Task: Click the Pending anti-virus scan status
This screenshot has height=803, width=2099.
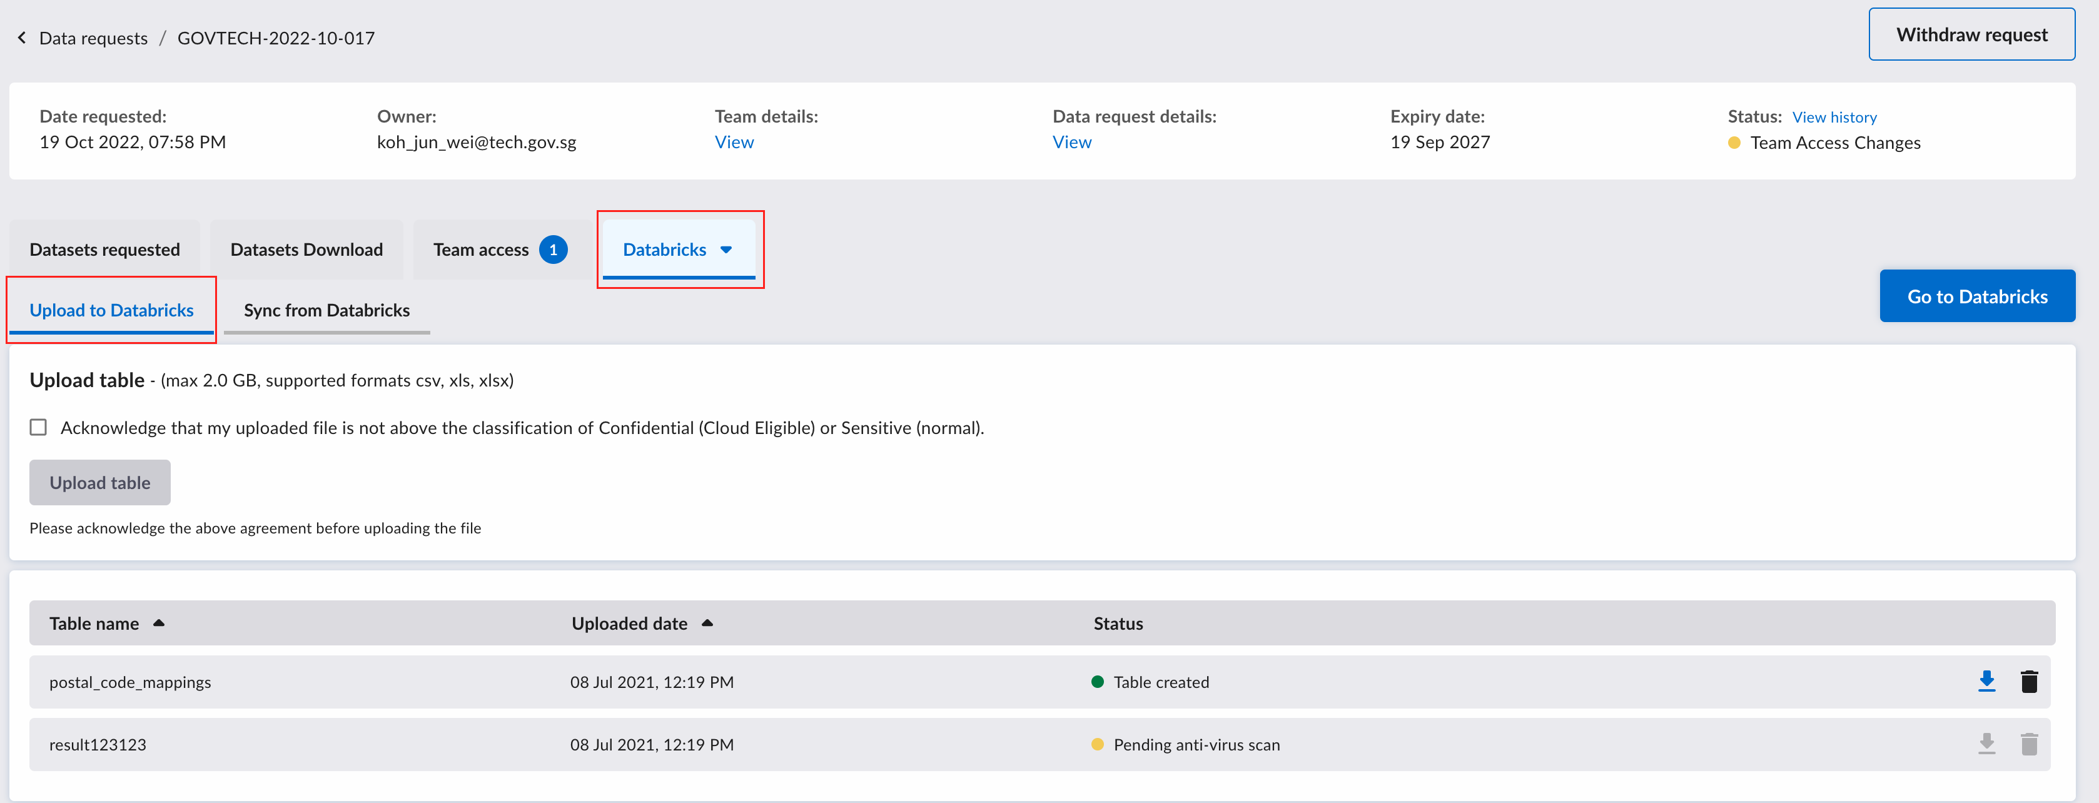Action: click(1196, 744)
